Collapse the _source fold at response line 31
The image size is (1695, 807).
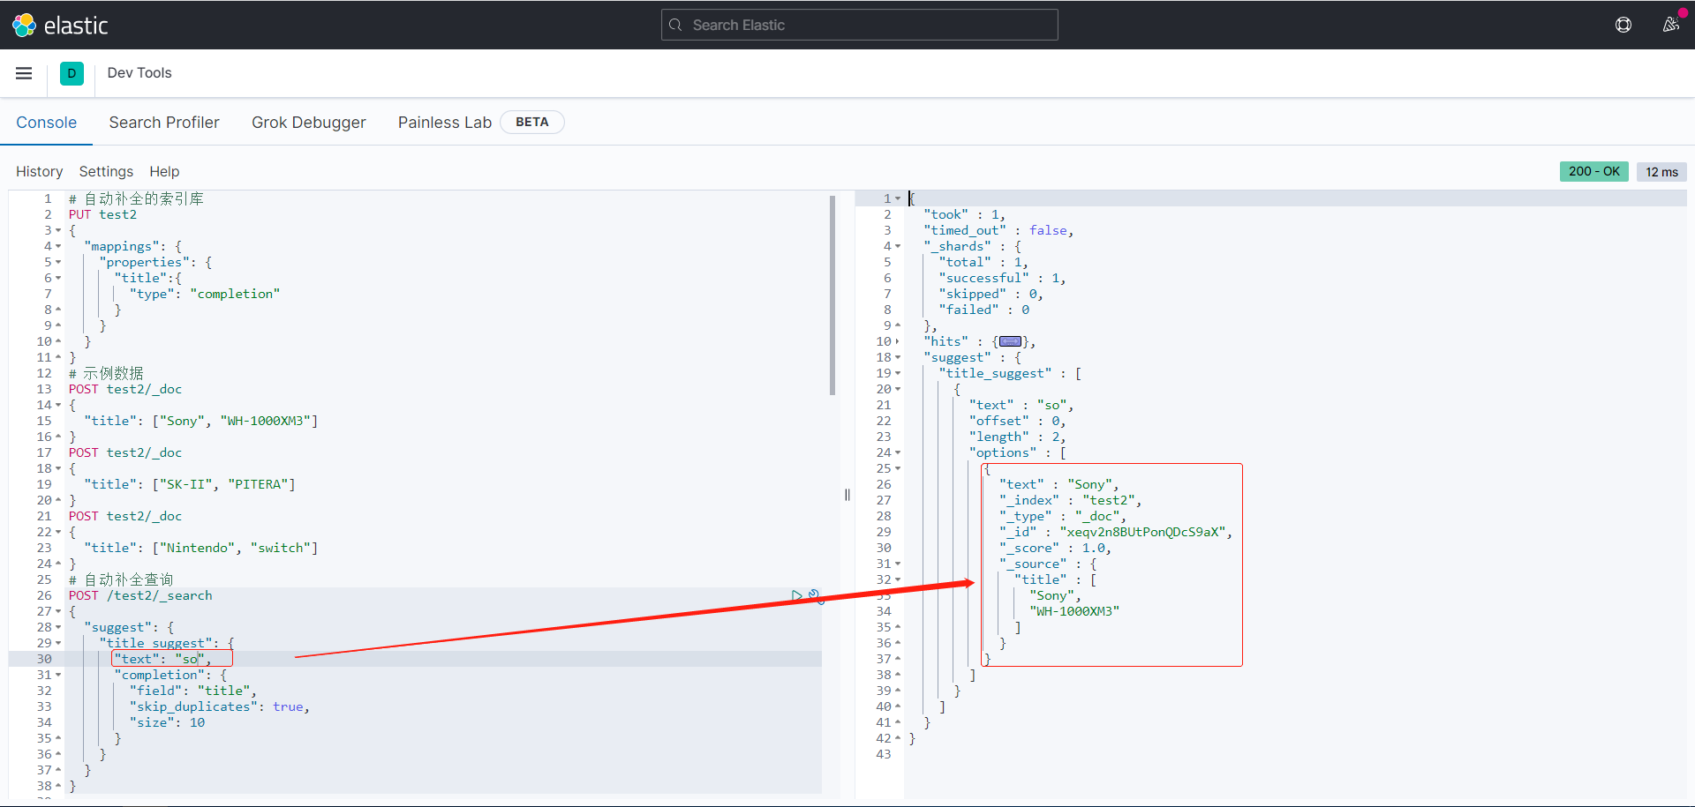tap(898, 564)
